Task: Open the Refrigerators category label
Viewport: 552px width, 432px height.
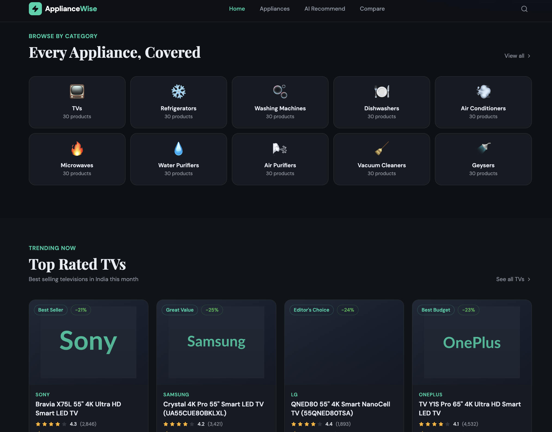Action: [x=179, y=108]
